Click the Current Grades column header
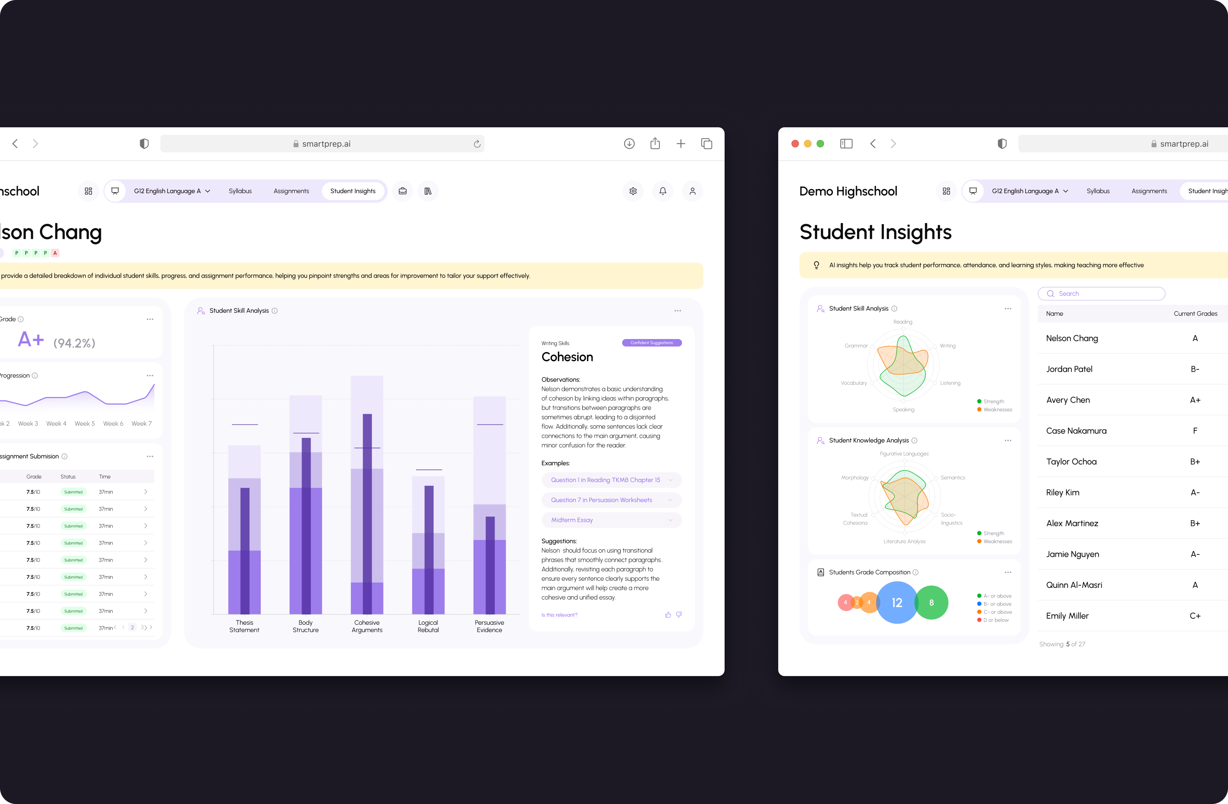 tap(1195, 314)
